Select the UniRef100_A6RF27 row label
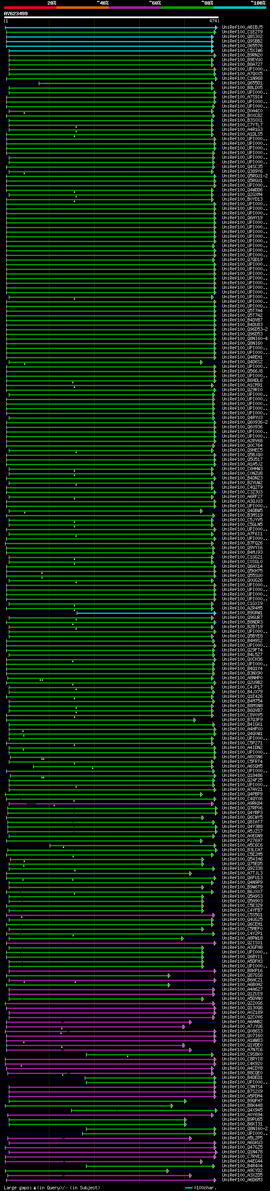This screenshot has width=270, height=1191. [x=242, y=496]
